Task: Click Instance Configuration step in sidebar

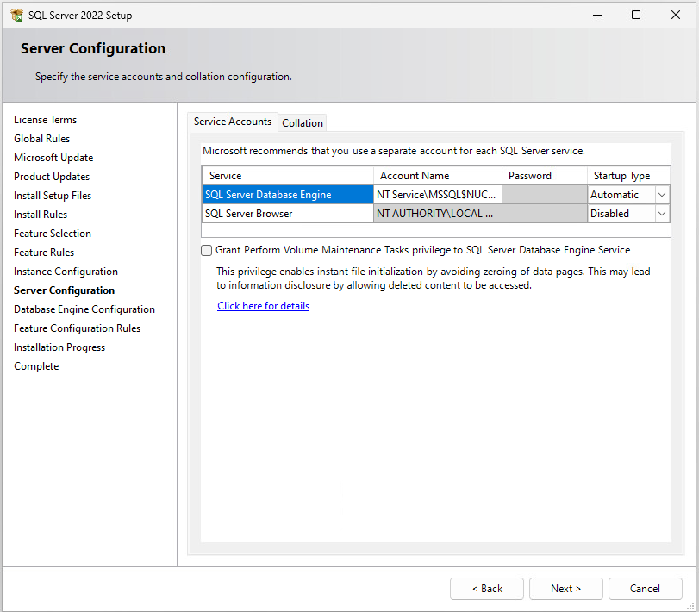Action: click(x=66, y=272)
